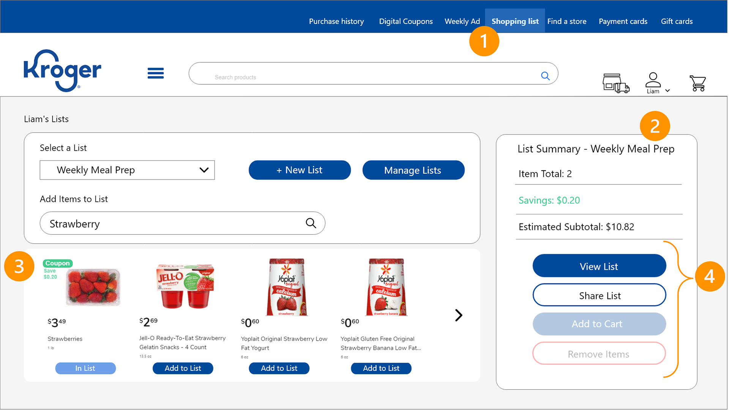Click the Liam's Lists heading
The width and height of the screenshot is (729, 410).
(46, 119)
